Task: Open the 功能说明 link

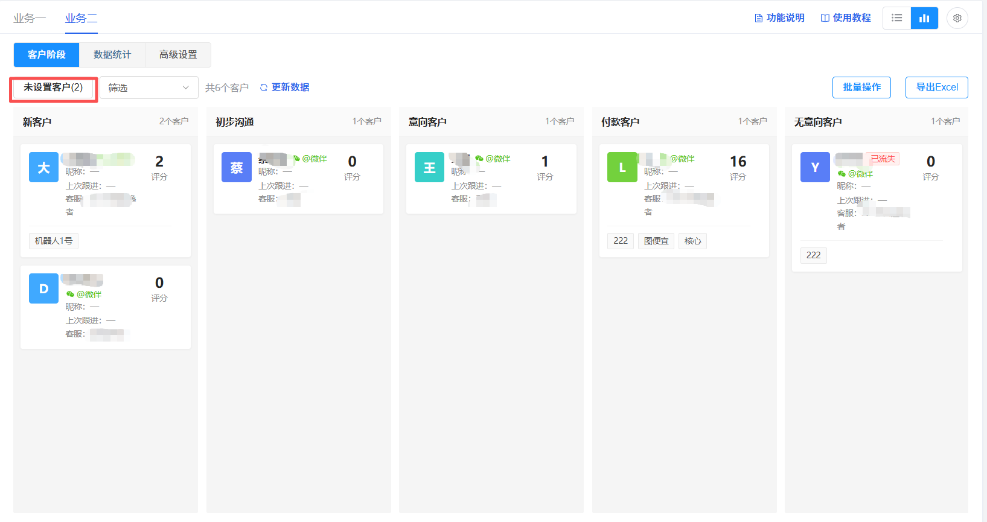Action: [x=785, y=18]
